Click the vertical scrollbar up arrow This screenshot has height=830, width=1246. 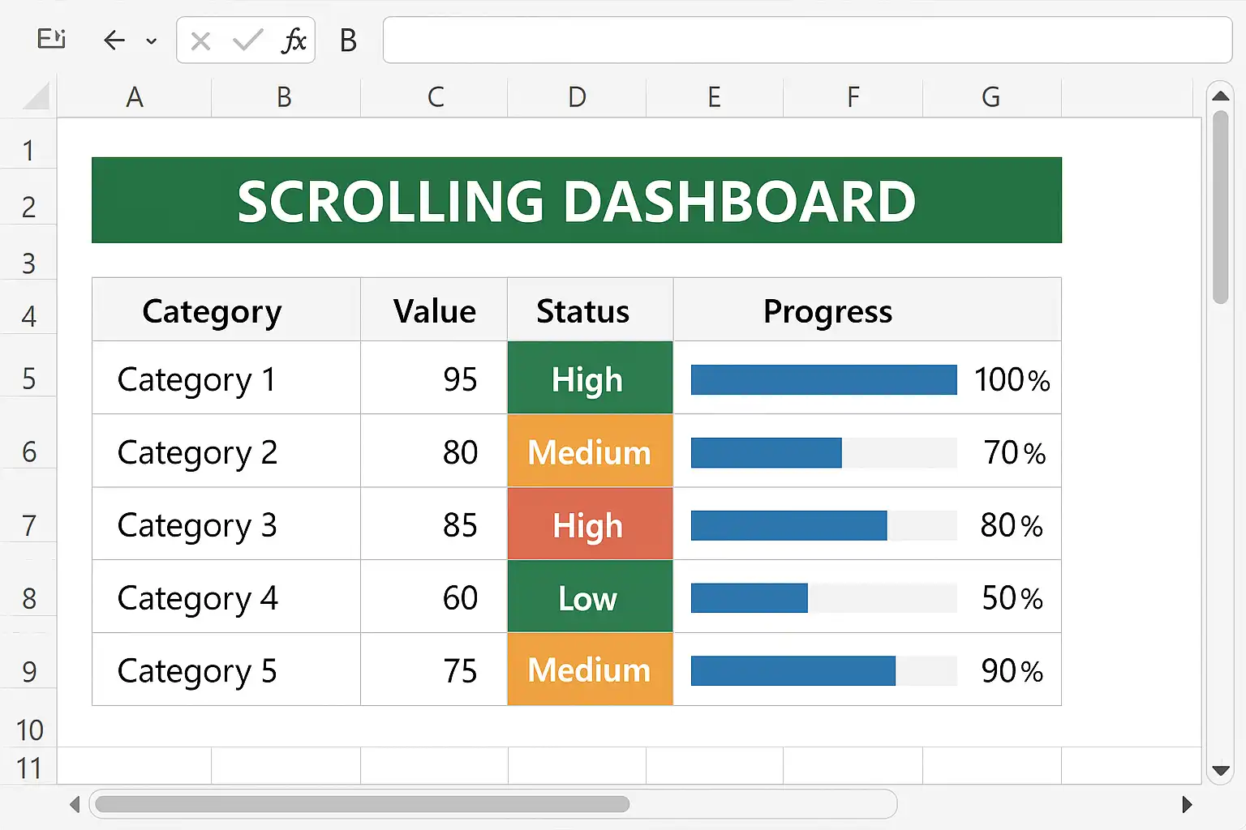tap(1220, 96)
